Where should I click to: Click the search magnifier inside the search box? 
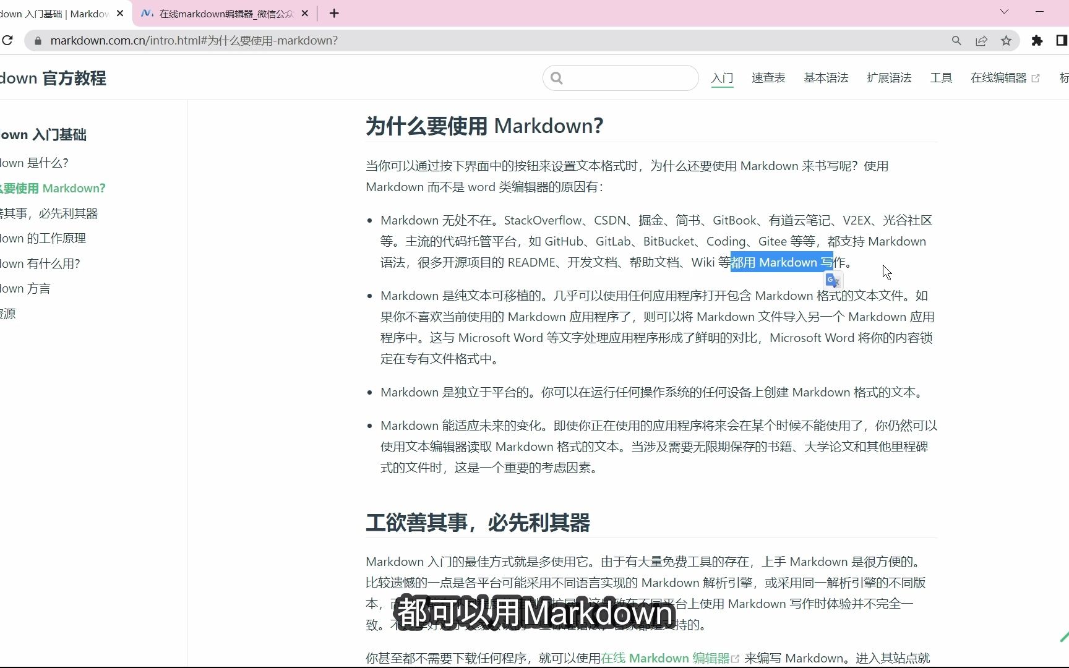[x=556, y=78]
